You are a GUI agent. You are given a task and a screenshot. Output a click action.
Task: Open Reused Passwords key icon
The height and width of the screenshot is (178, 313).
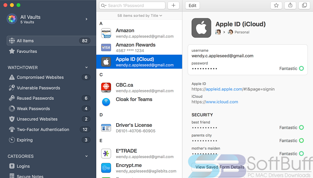click(x=12, y=98)
